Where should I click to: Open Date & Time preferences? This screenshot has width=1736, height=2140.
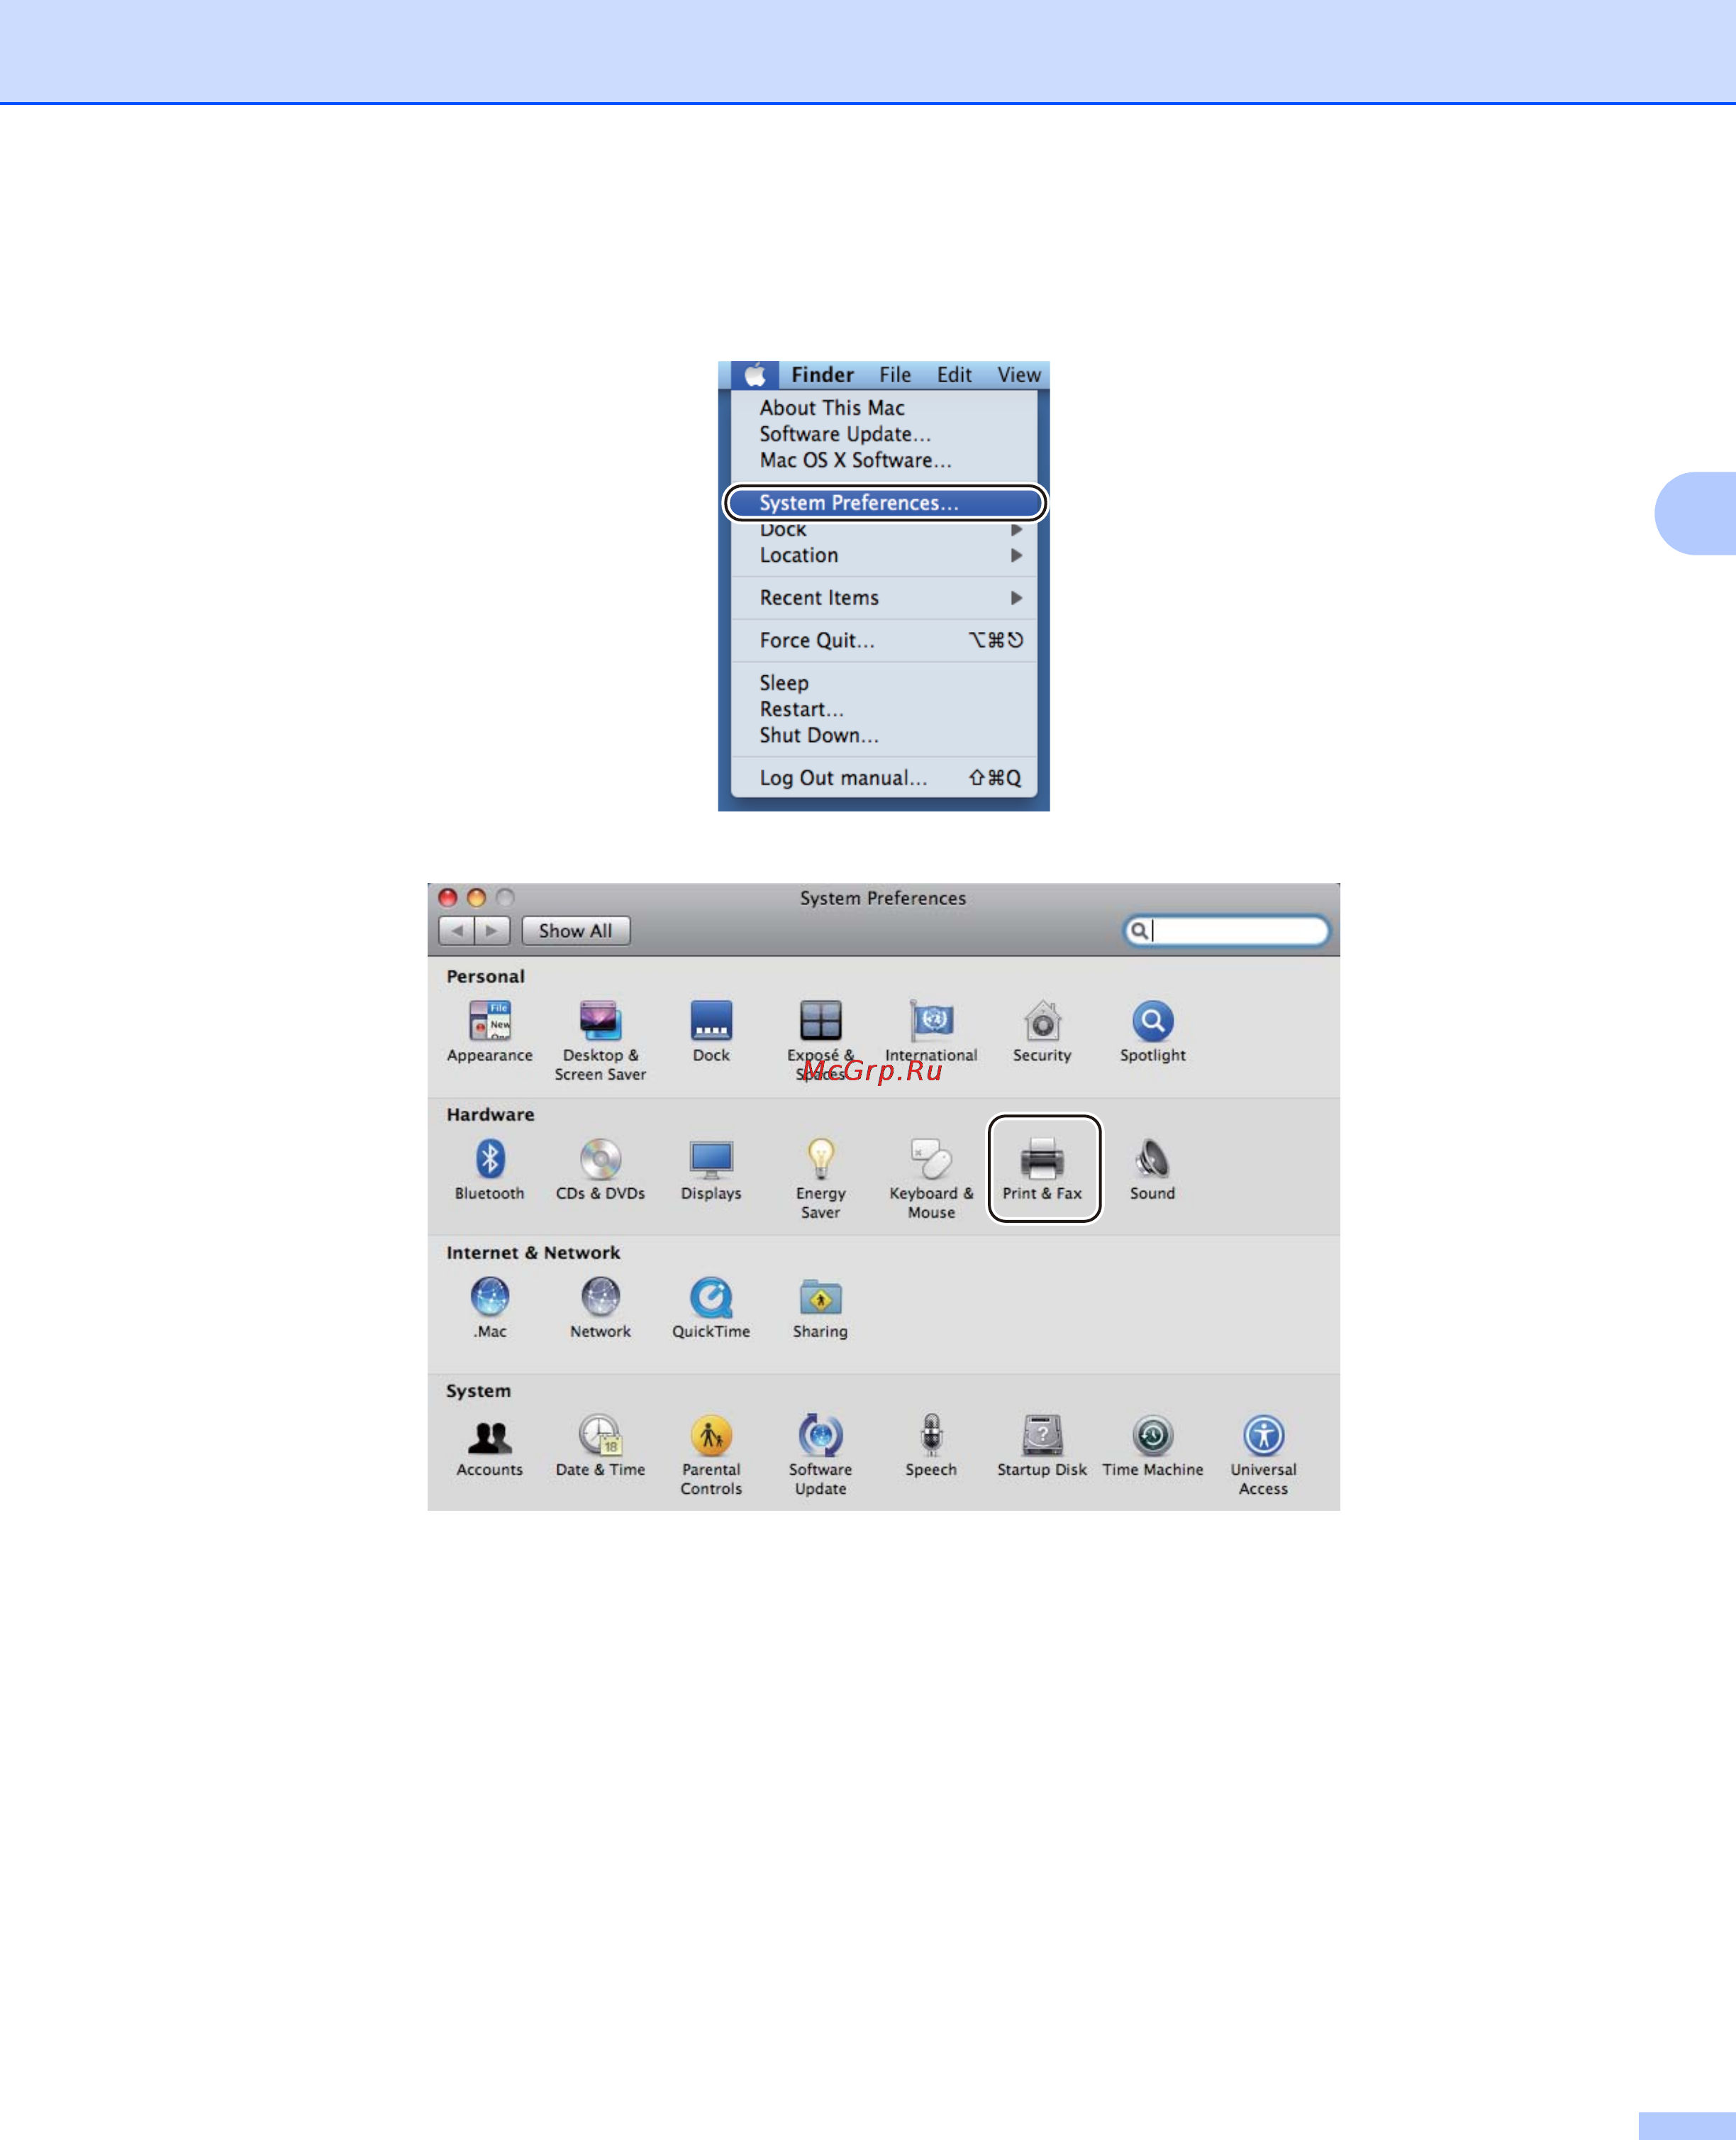pos(600,1445)
